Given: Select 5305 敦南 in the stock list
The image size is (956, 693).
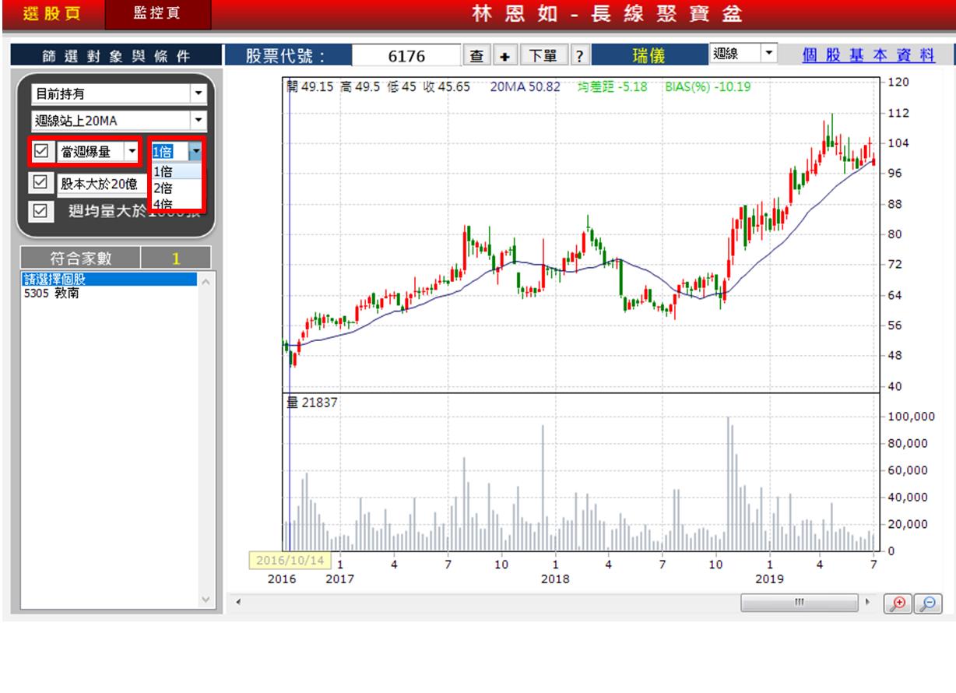Looking at the screenshot, I should point(51,294).
